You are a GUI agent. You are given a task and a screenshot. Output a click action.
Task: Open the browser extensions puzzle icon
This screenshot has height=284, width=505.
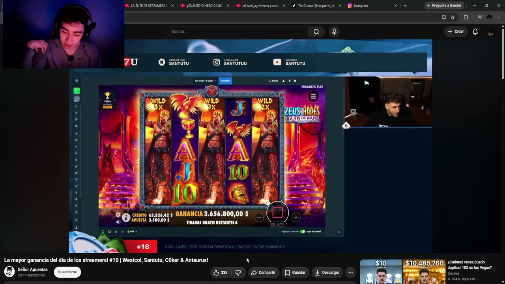click(466, 17)
